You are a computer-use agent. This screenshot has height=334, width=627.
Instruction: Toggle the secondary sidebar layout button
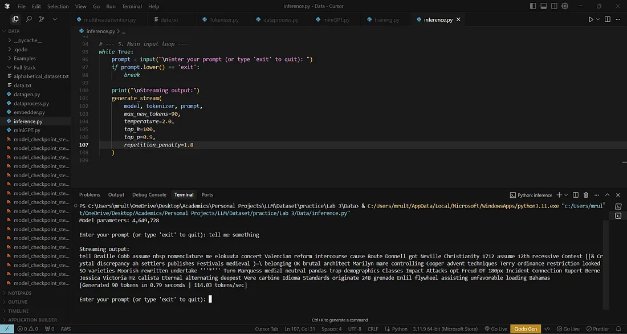pos(554,6)
